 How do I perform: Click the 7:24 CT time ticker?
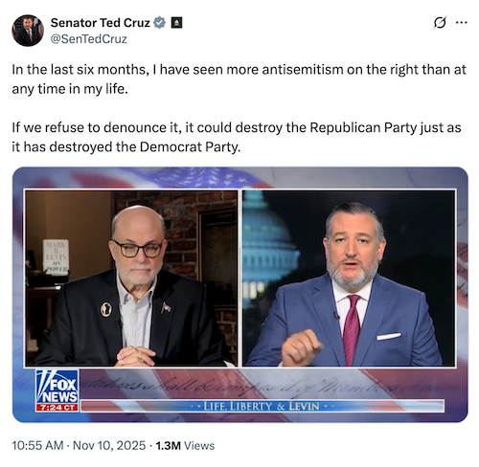pos(57,408)
